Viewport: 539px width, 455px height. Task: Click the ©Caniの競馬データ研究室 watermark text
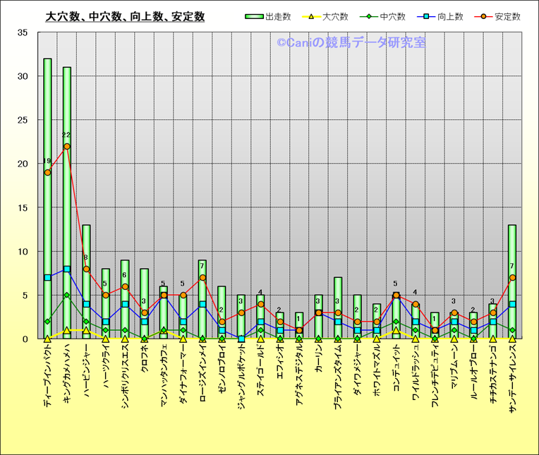point(351,43)
